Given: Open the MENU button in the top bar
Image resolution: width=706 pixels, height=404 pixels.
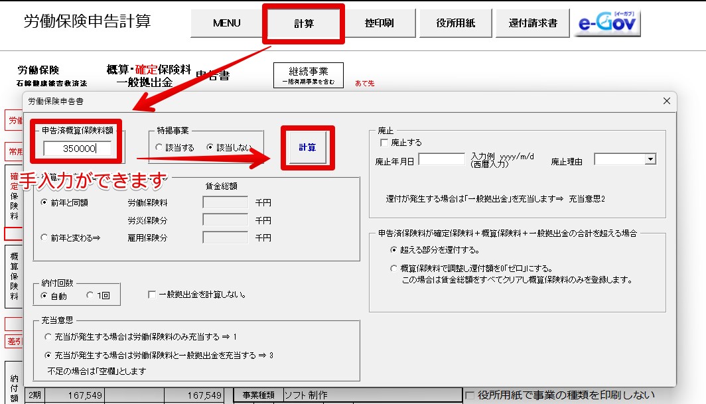Looking at the screenshot, I should 226,23.
